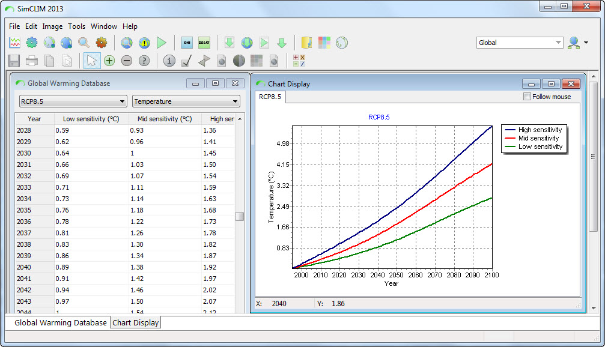Enable the Follow mouse checkbox
The height and width of the screenshot is (347, 605).
[527, 97]
